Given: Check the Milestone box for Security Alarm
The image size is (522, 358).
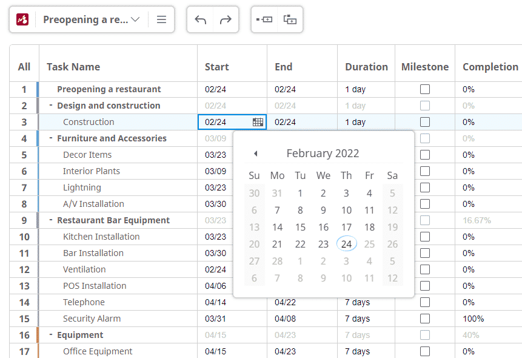Looking at the screenshot, I should (x=425, y=318).
